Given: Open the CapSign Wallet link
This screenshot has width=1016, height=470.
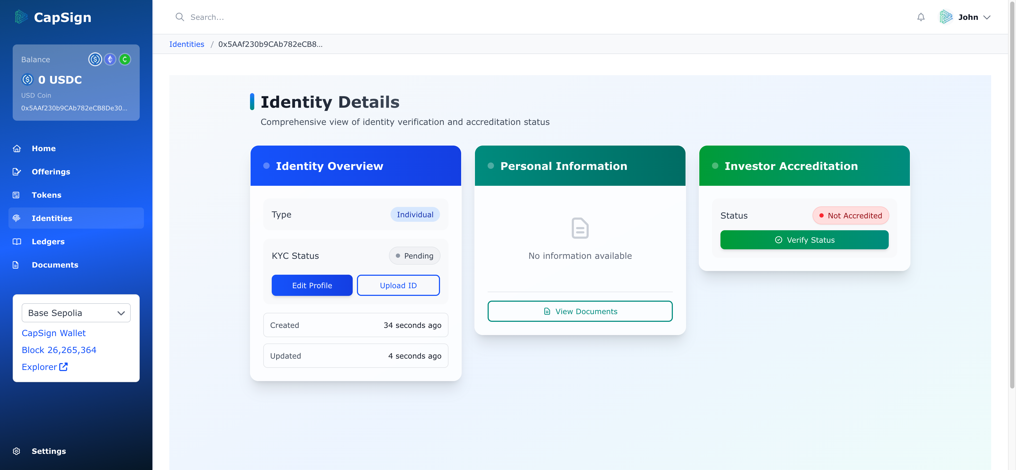Looking at the screenshot, I should tap(54, 333).
